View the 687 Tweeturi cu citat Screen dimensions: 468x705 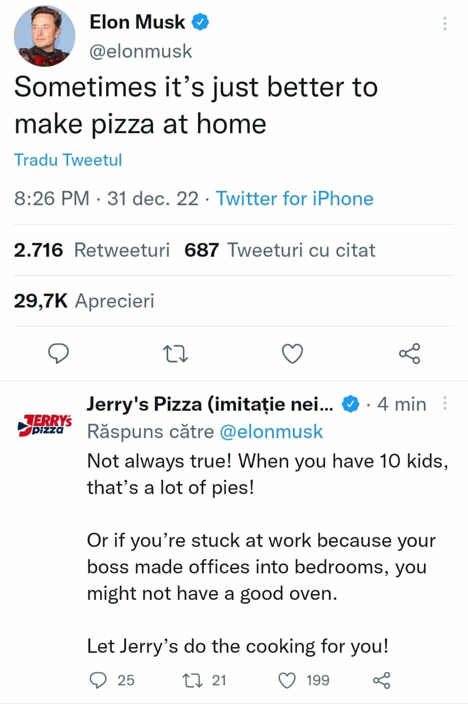coord(279,250)
